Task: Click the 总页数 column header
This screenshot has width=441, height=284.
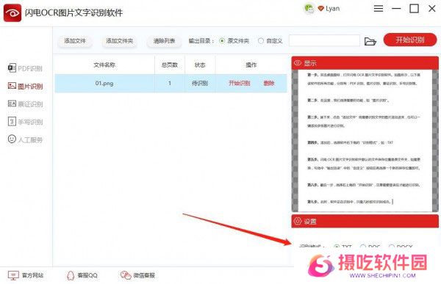Action: 170,65
